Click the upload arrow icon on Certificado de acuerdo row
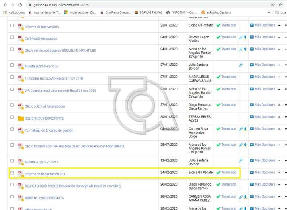 (x=245, y=37)
